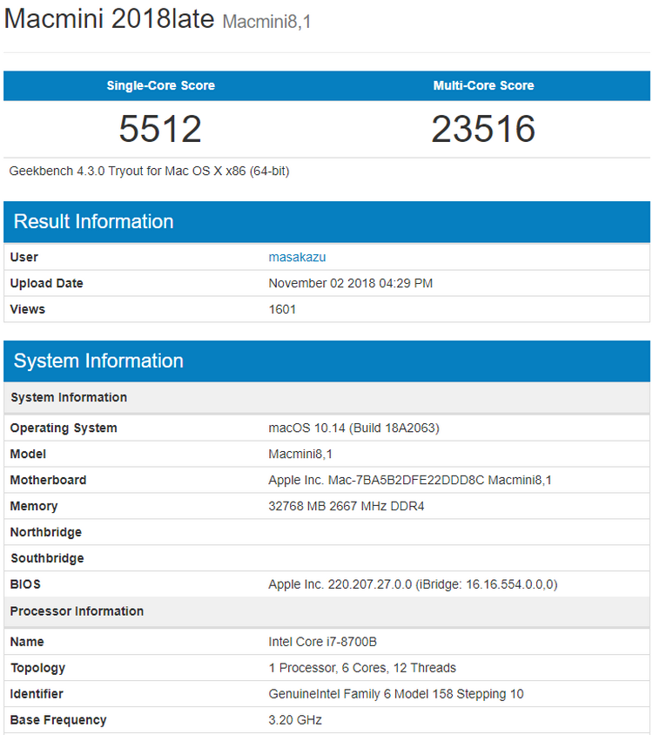
Task: Select the Multi-Core Score header
Action: pyautogui.click(x=483, y=85)
